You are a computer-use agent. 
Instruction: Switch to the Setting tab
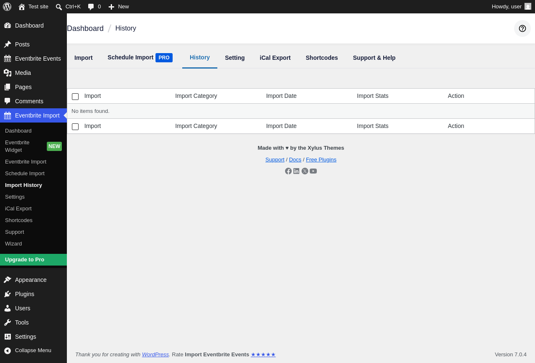tap(235, 58)
